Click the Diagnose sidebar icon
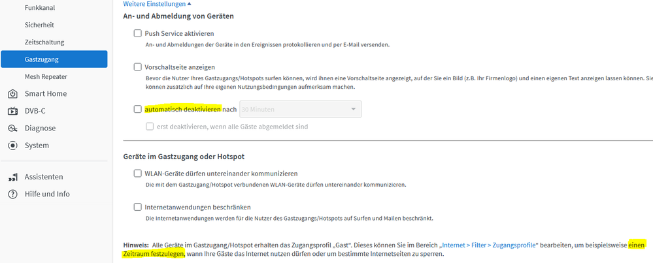Screen dimensions: 653x263 [12, 129]
